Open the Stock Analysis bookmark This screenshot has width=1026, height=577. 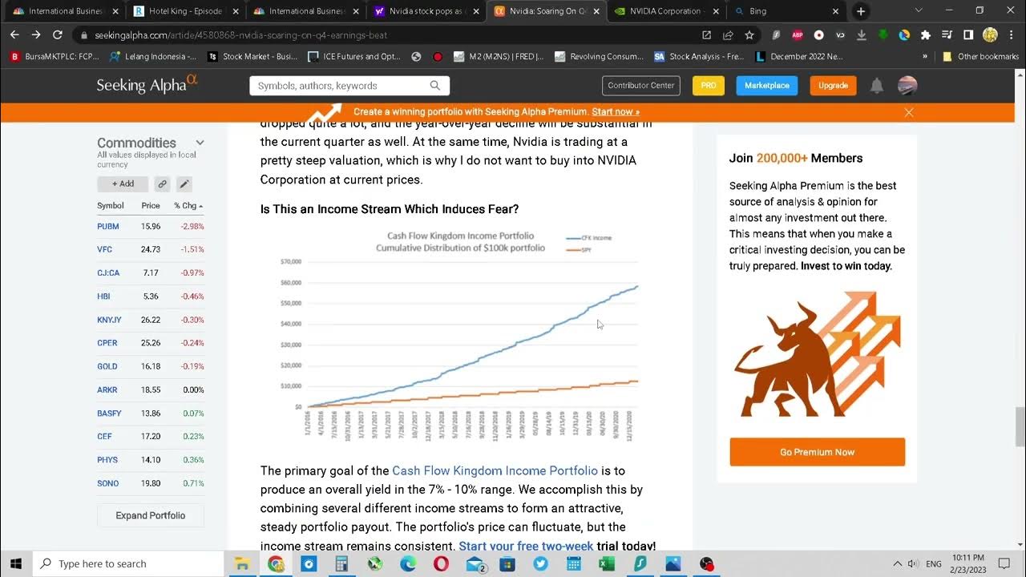click(699, 57)
